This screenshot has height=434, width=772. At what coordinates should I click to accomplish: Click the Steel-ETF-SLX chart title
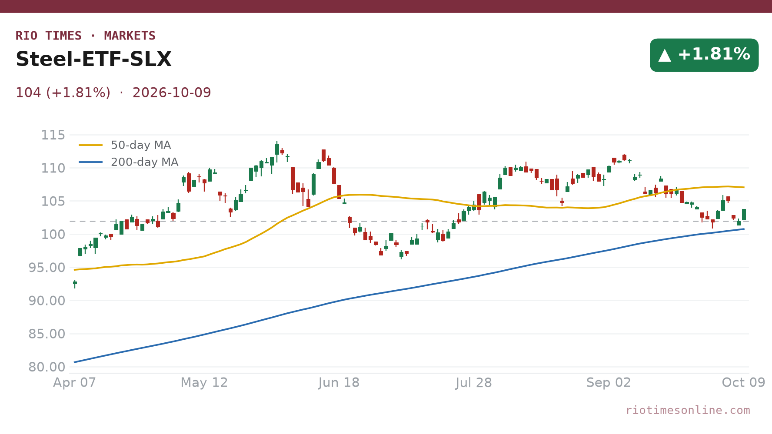[x=93, y=59]
